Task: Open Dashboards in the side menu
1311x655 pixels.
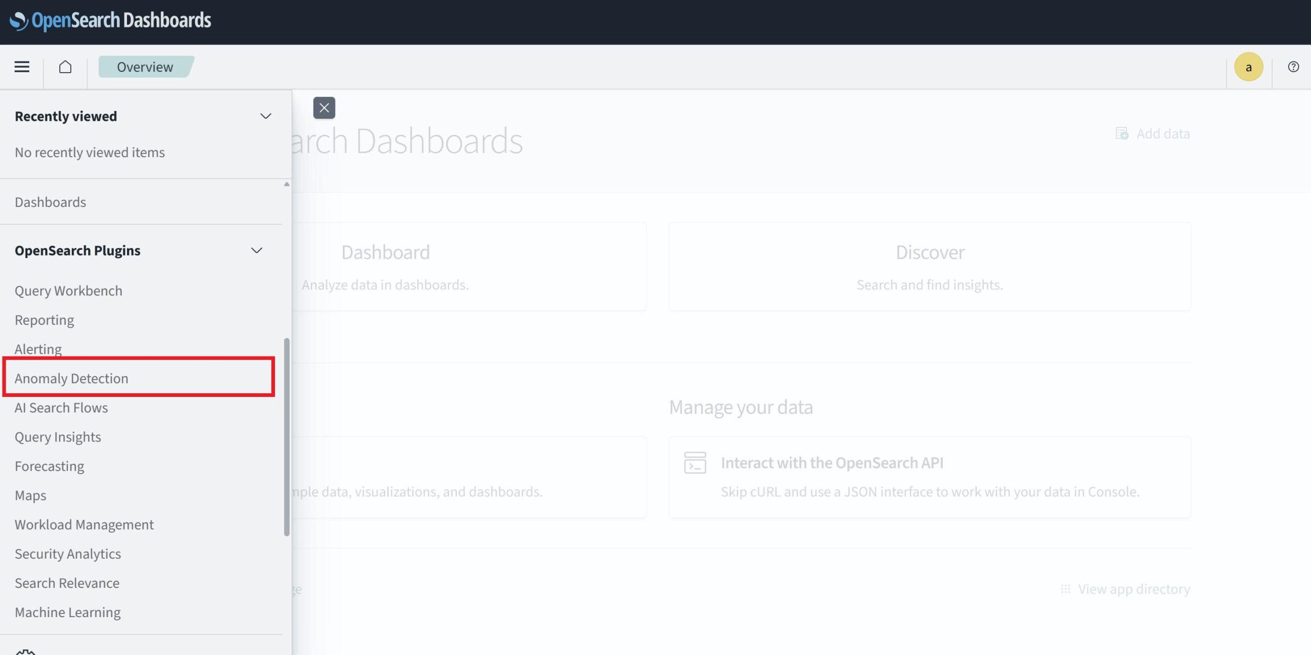Action: coord(50,202)
